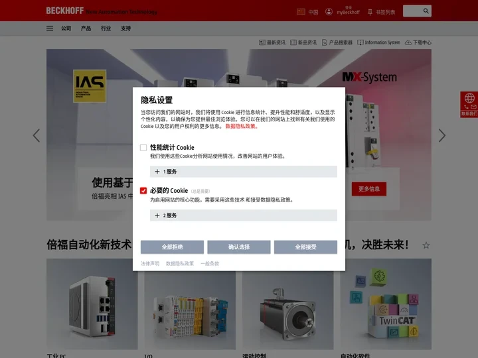Screen dimensions: 478x358
Task: Click the 书签列表 label
Action: pos(385,12)
